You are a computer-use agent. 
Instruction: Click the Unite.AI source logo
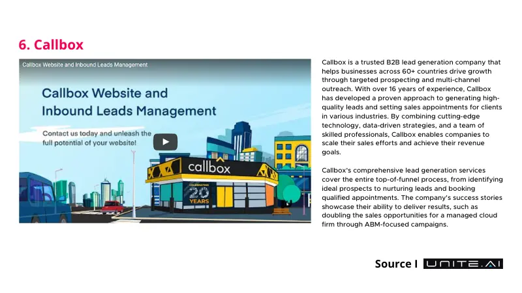[x=463, y=264]
